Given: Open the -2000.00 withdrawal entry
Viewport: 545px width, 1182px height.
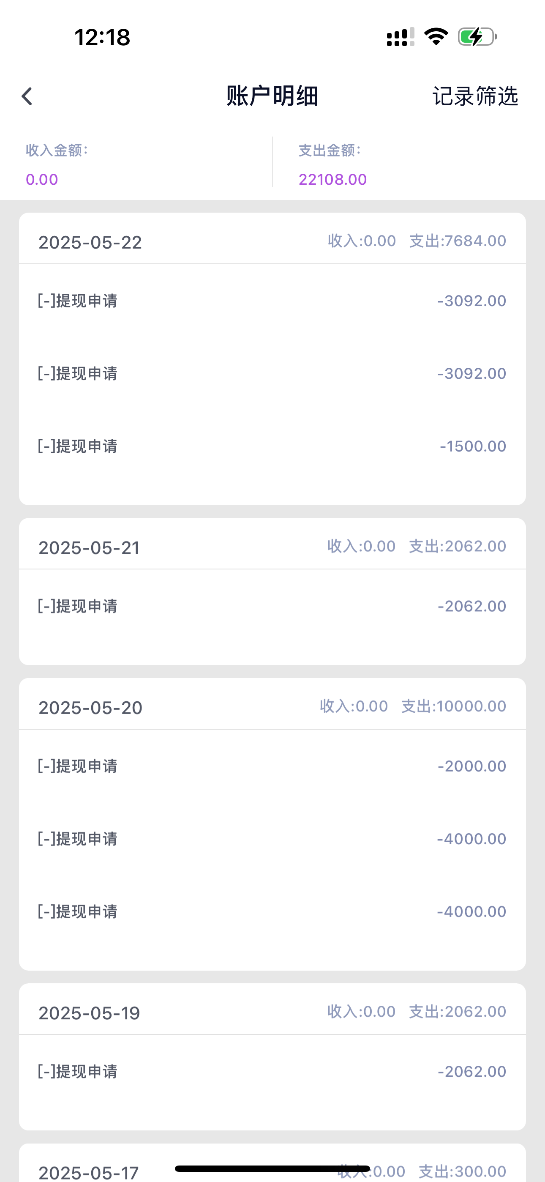Looking at the screenshot, I should (272, 766).
